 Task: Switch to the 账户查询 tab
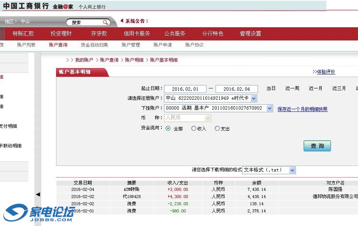(58, 45)
